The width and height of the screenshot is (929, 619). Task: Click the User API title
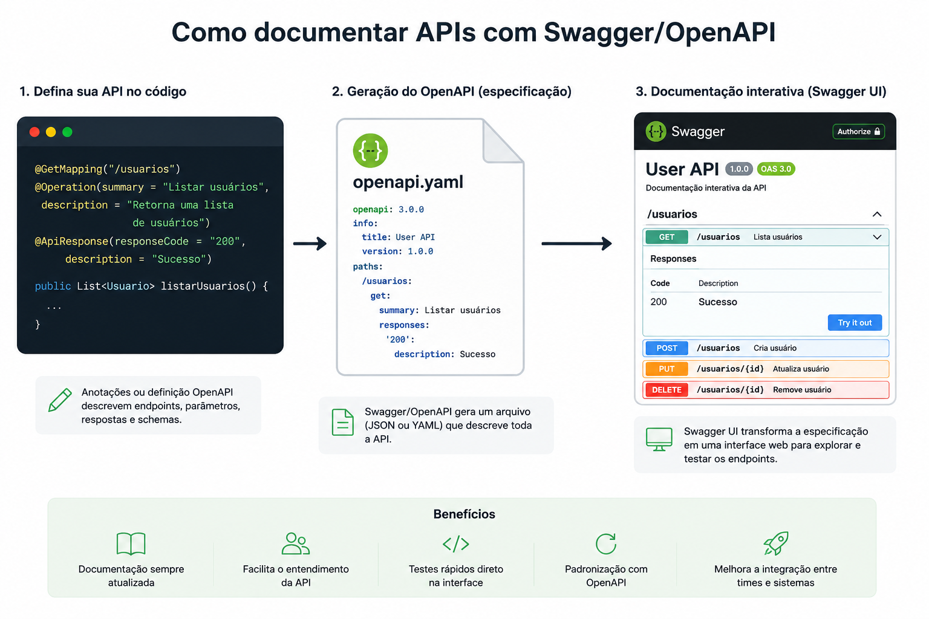point(682,169)
